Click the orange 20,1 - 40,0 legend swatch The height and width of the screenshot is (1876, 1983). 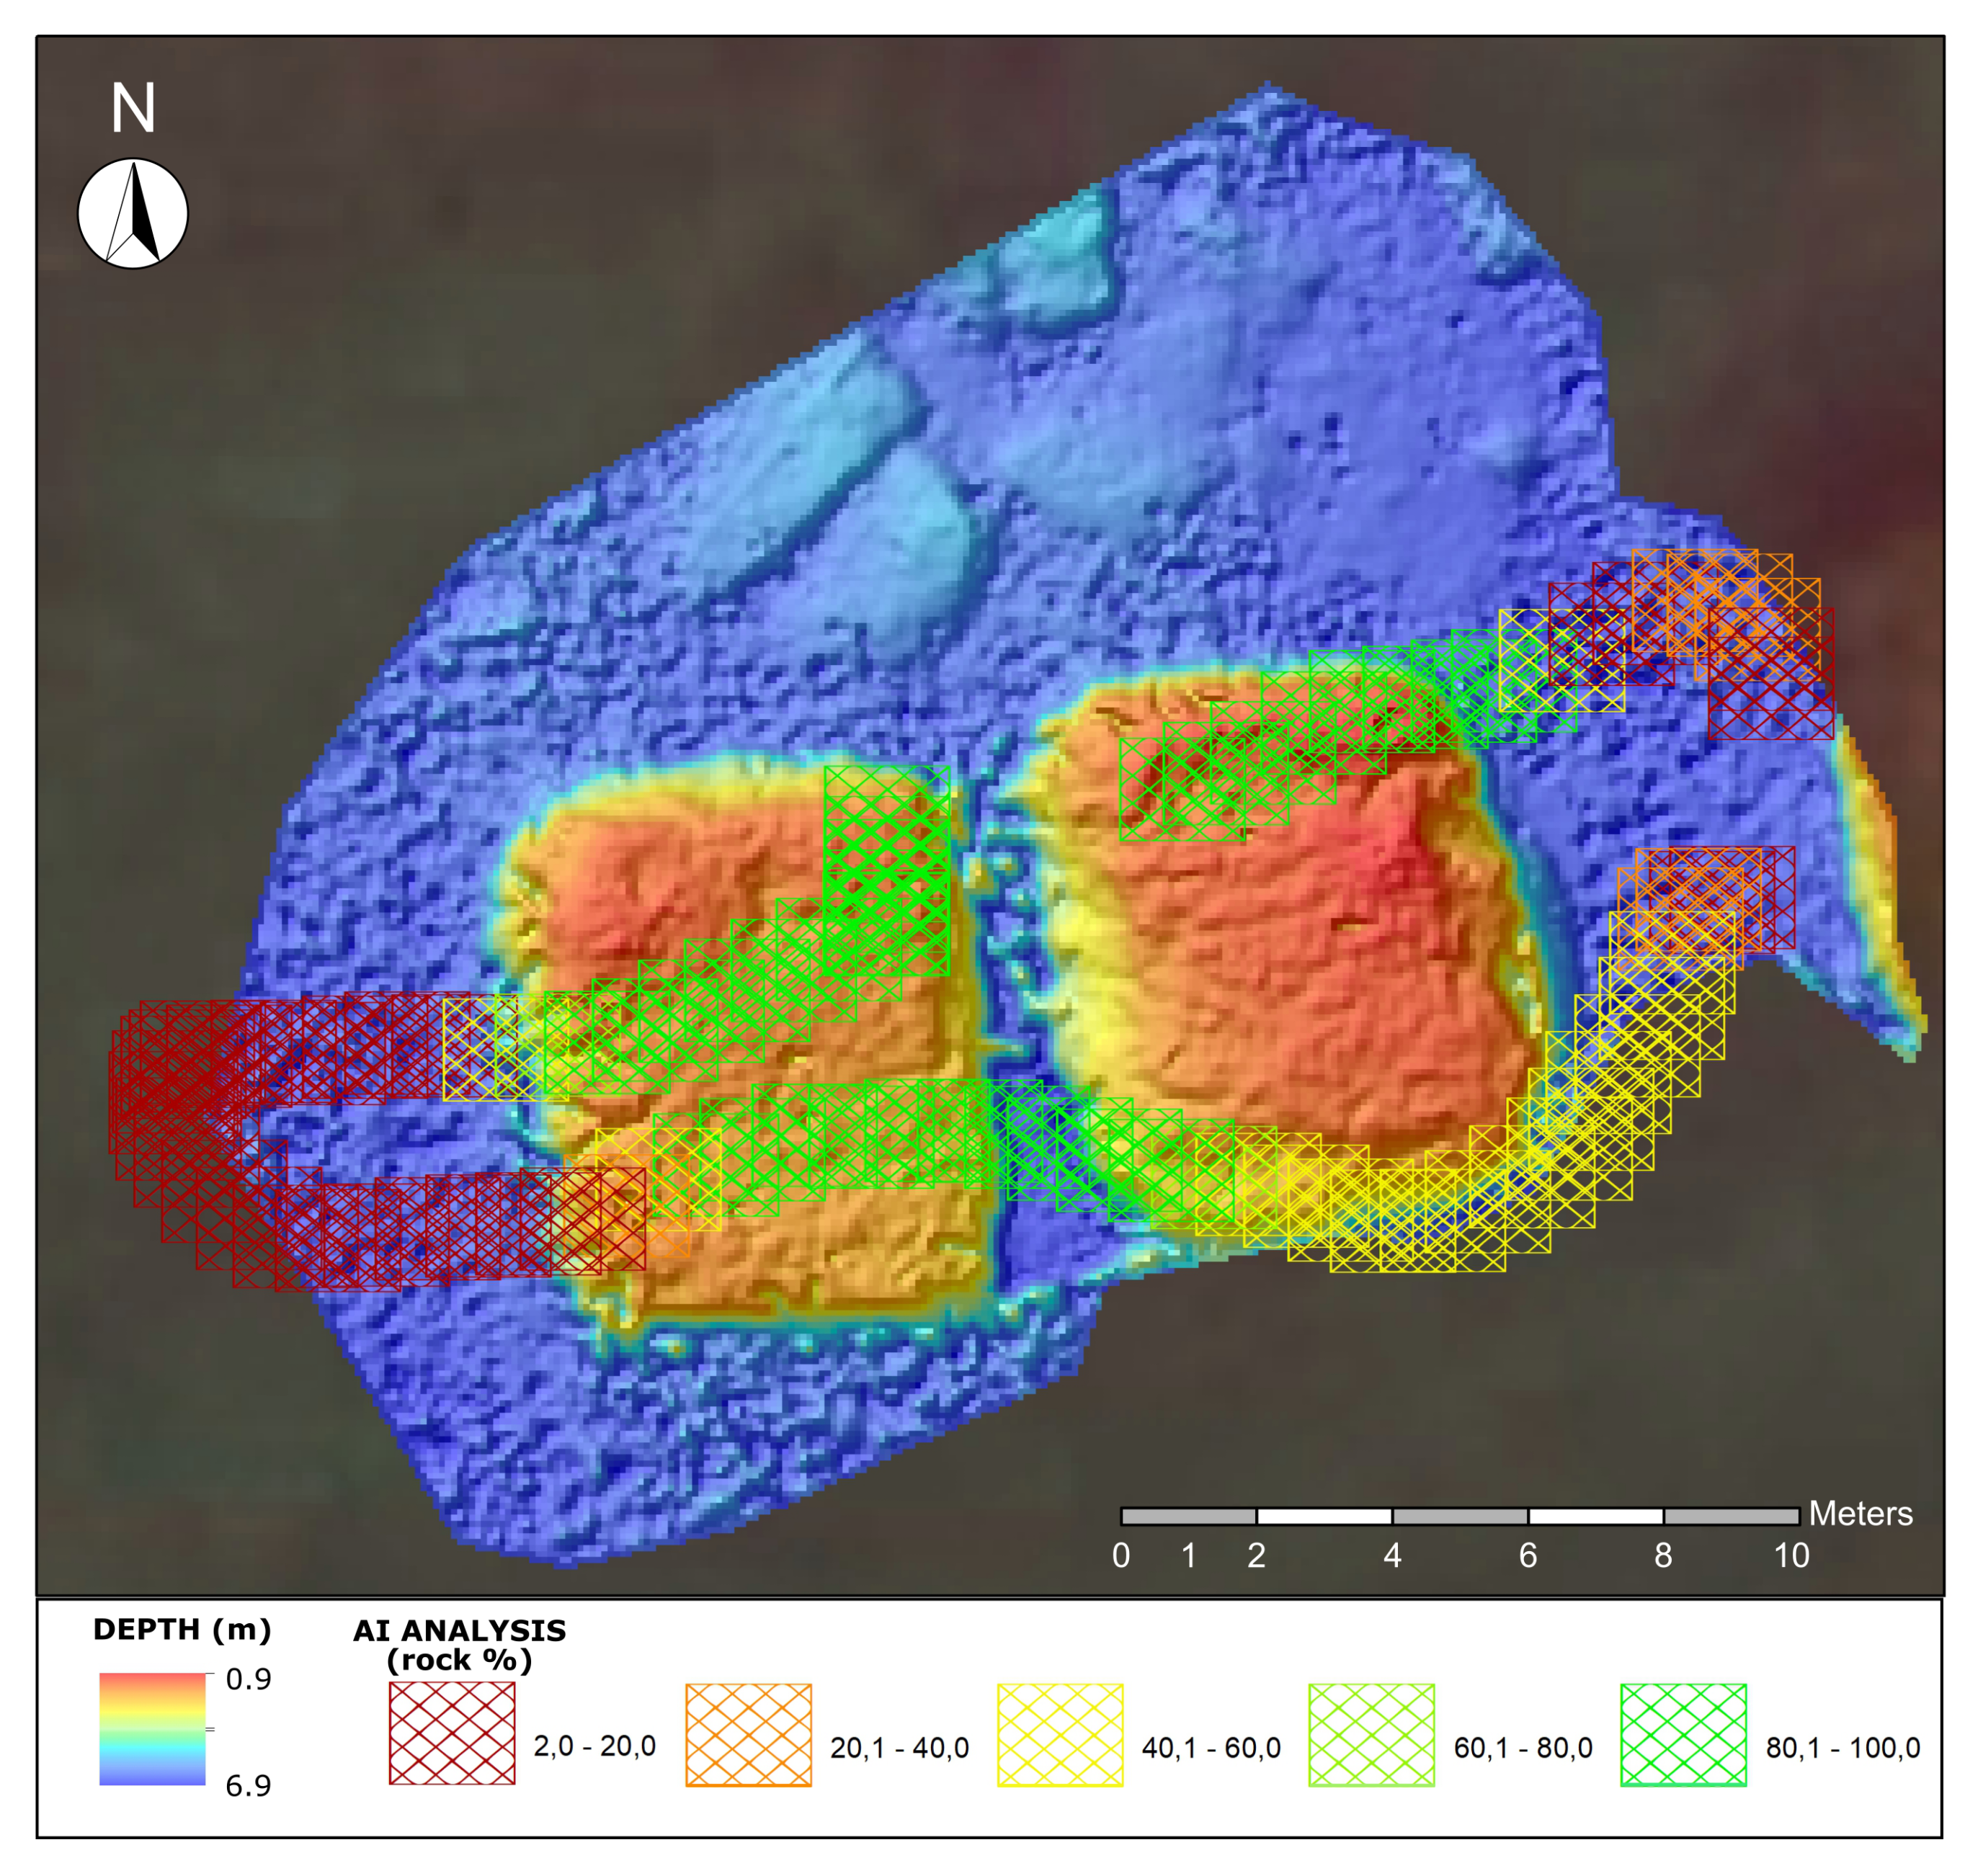tap(748, 1735)
